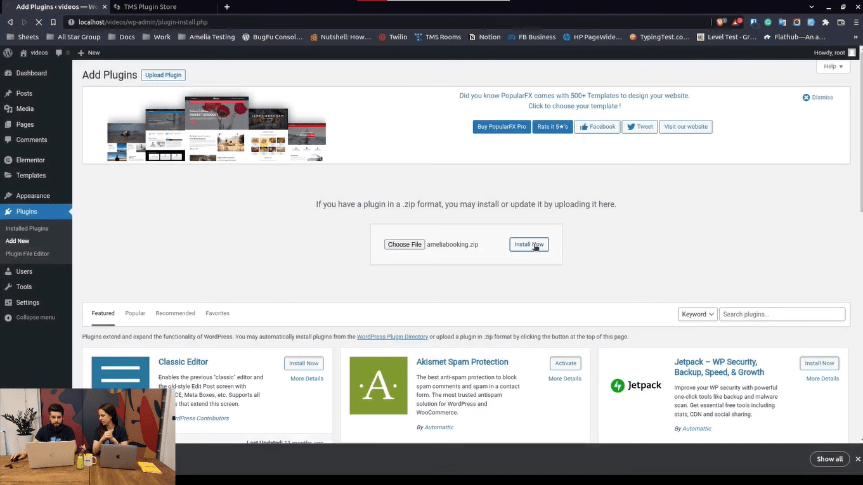Open Brave Rewards triangle icon
This screenshot has height=485, width=863.
point(737,22)
